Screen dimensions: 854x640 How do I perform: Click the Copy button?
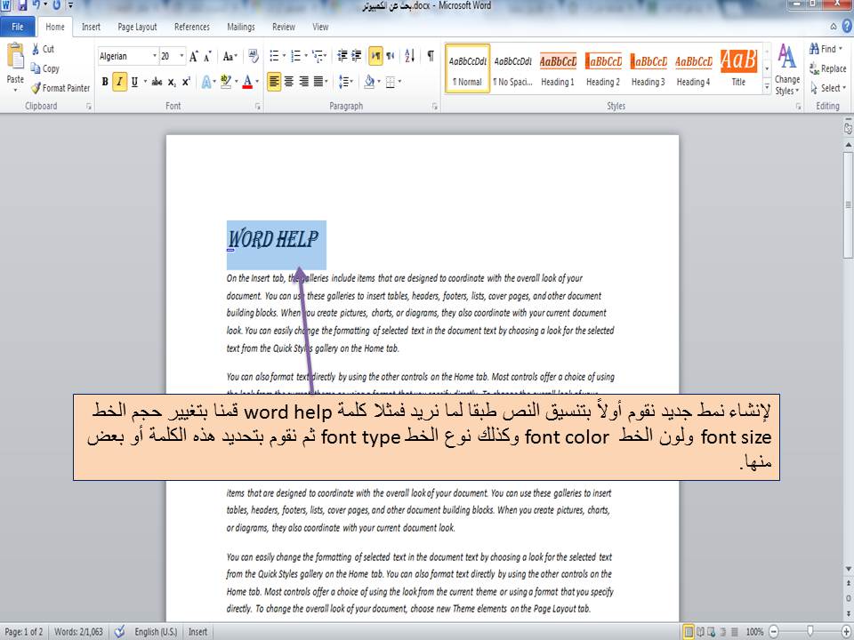click(44, 68)
